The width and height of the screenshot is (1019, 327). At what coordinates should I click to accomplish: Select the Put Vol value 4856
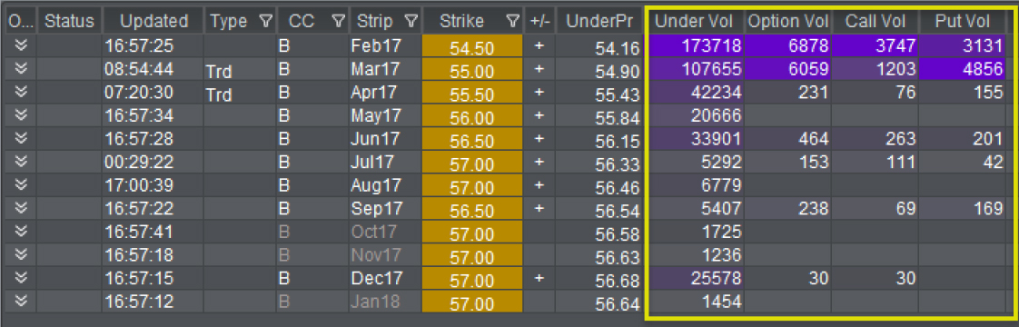(963, 70)
